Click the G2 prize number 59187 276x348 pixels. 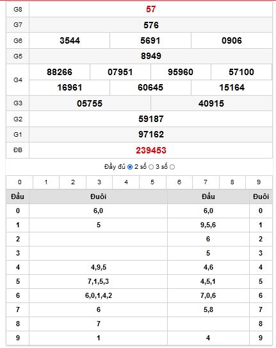151,119
